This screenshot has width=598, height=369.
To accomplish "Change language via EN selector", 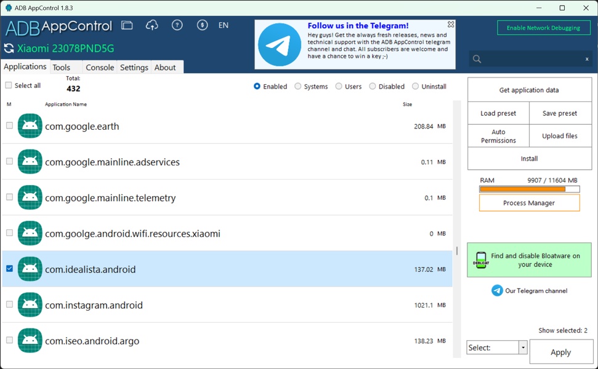I will coord(224,25).
